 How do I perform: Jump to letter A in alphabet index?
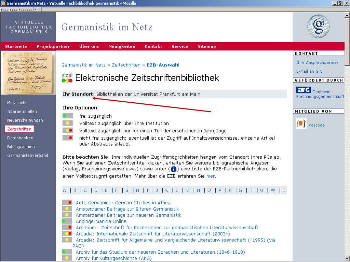tap(65, 190)
